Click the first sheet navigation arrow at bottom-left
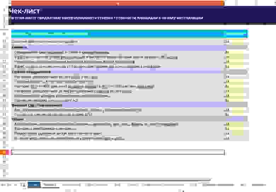 click(x=4, y=185)
